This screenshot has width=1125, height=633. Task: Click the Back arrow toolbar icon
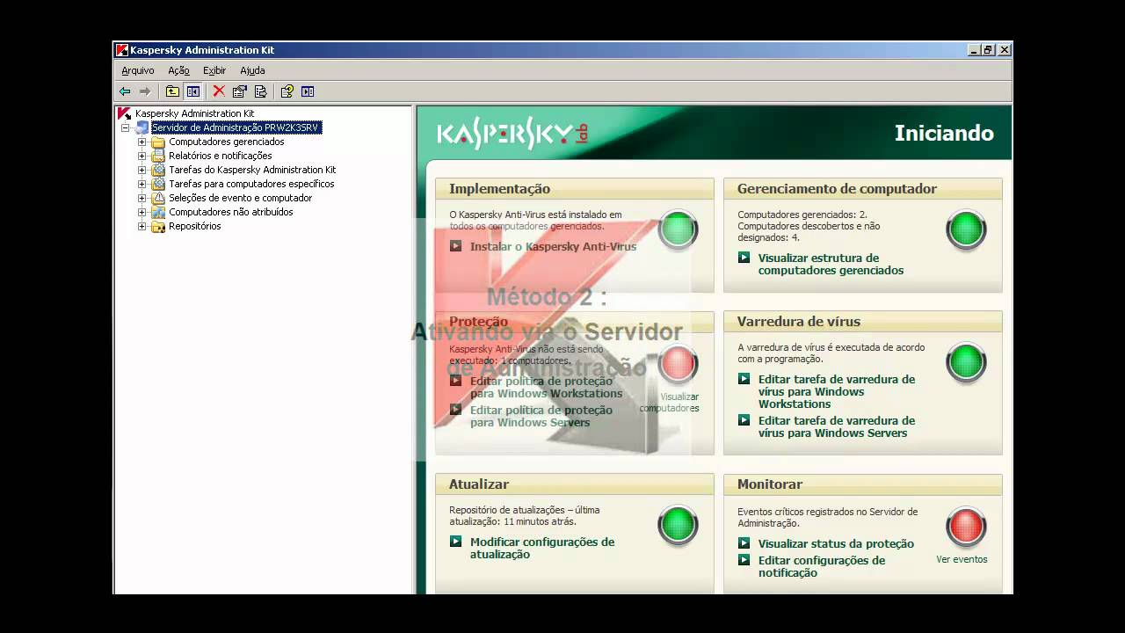pos(125,91)
